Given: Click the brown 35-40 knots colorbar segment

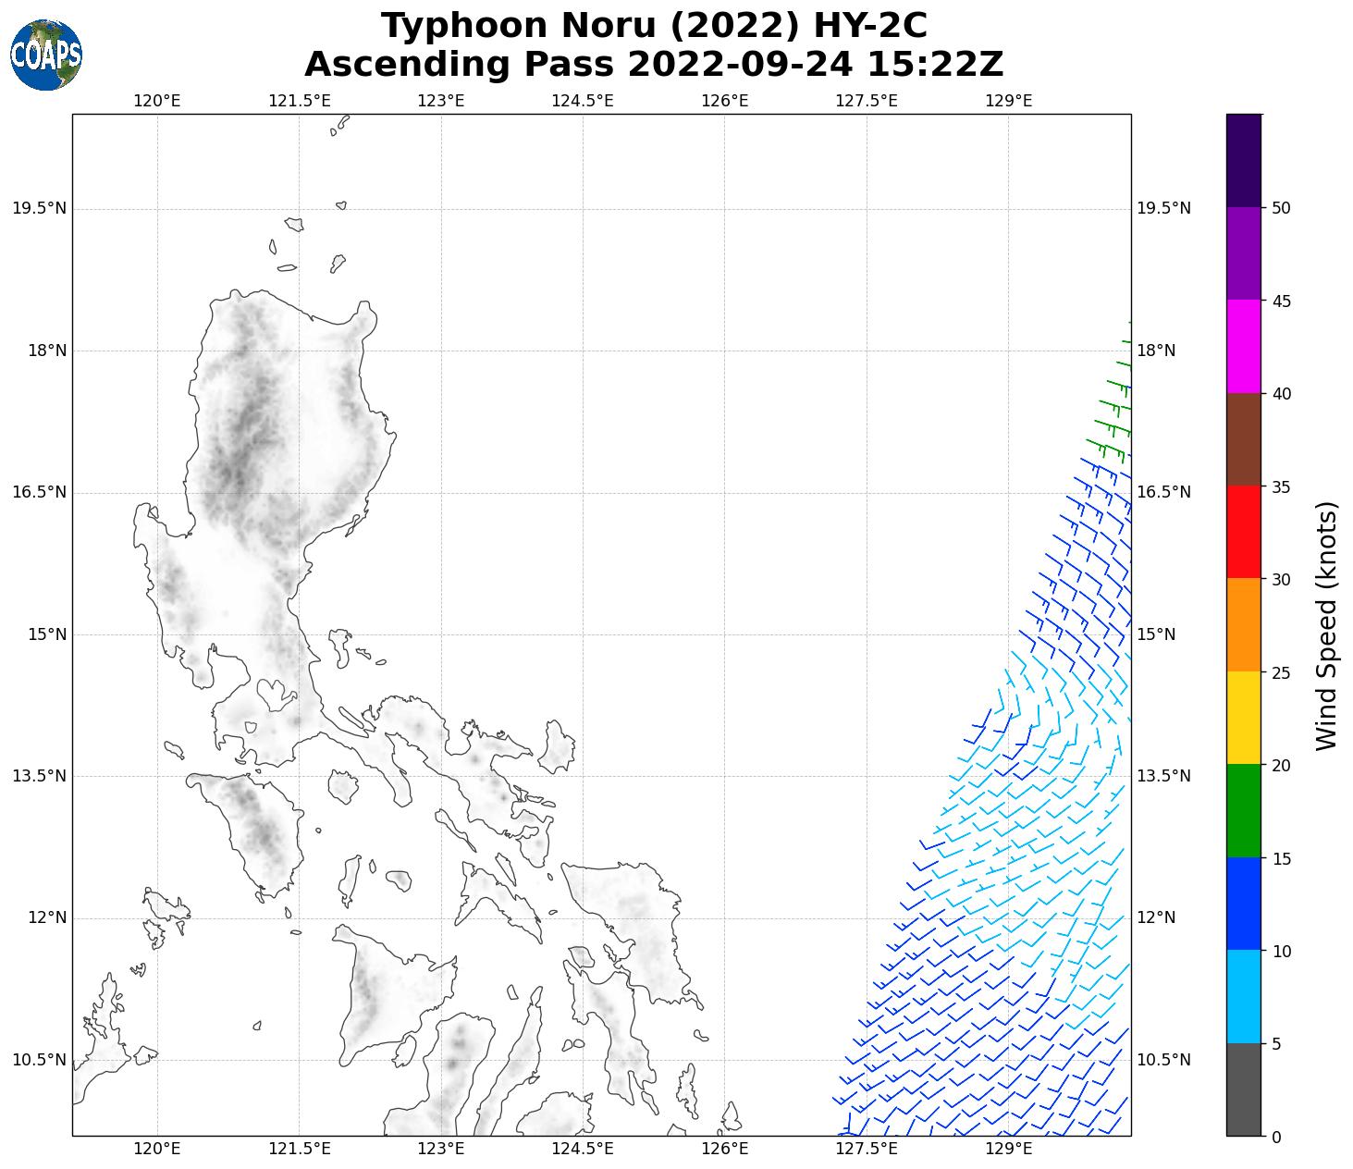Looking at the screenshot, I should coord(1243,439).
